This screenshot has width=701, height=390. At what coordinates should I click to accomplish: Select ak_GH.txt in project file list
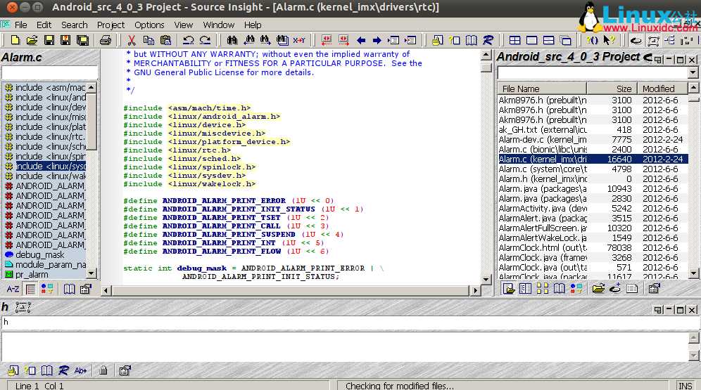pos(593,129)
